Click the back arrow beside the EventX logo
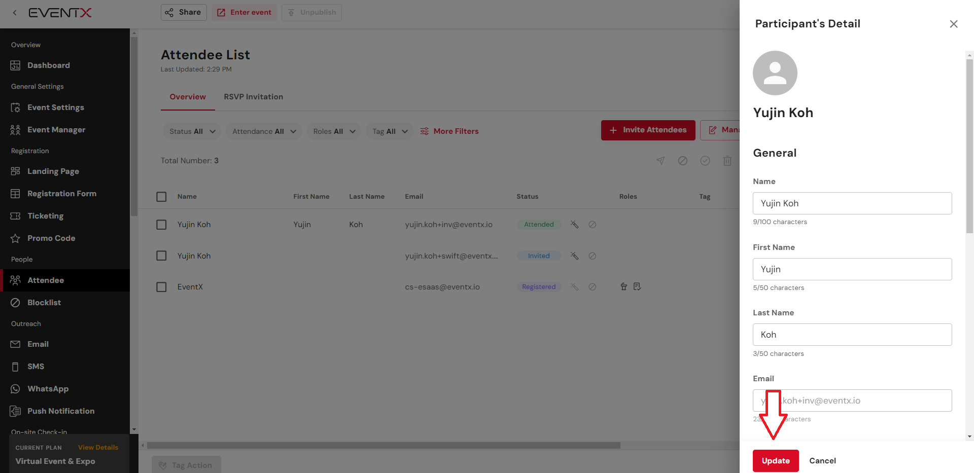 pos(15,13)
